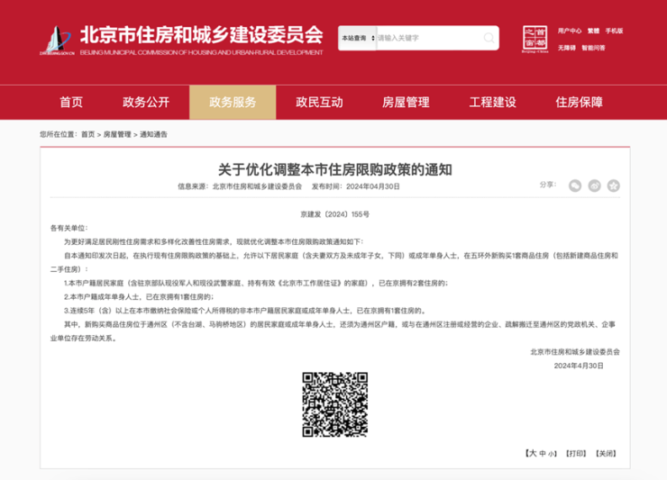Switch to traditional Chinese via 繁體 link

(593, 31)
